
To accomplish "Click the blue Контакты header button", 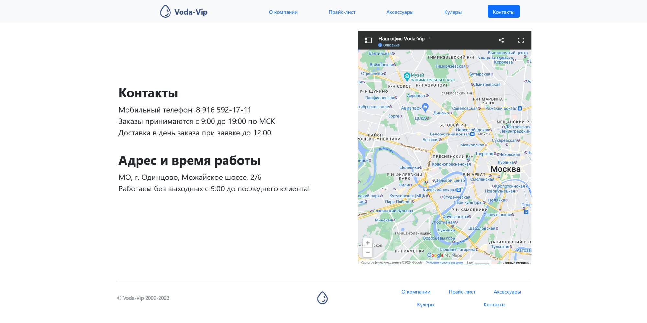I will 504,12.
